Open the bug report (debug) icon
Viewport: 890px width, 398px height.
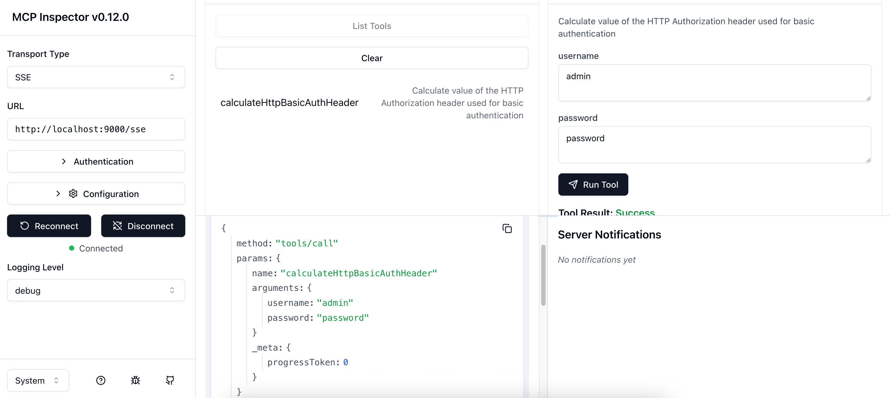pos(135,381)
